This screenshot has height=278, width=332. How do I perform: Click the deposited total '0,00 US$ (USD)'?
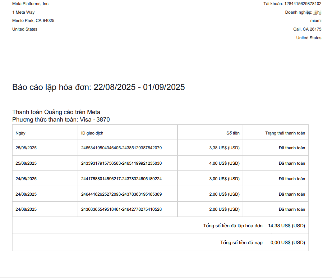pos(288,243)
